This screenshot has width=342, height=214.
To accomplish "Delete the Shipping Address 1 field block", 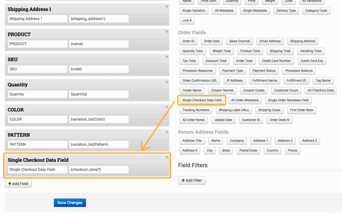I will [x=167, y=6].
